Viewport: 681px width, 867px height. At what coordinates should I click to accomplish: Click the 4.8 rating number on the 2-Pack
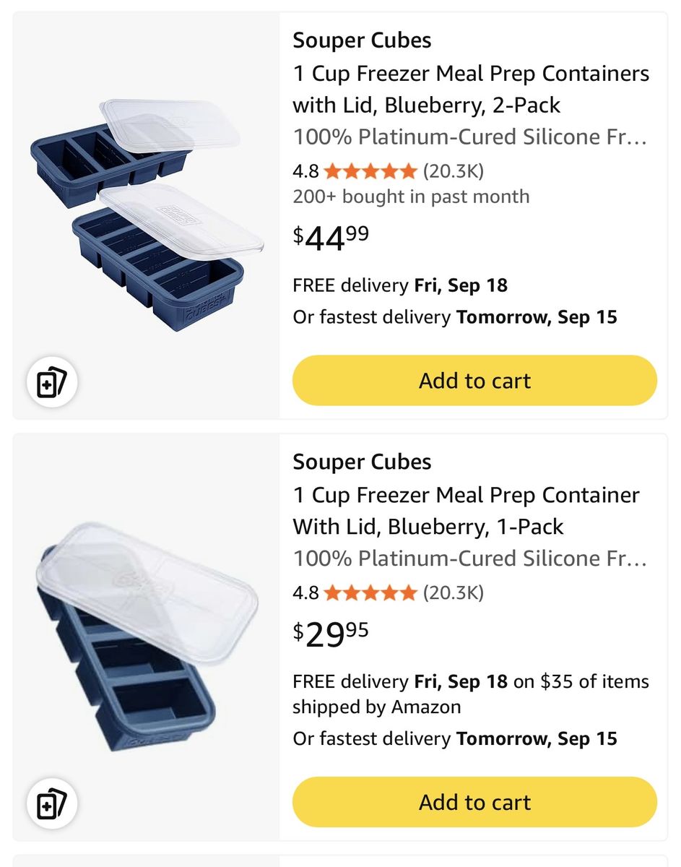click(x=305, y=171)
